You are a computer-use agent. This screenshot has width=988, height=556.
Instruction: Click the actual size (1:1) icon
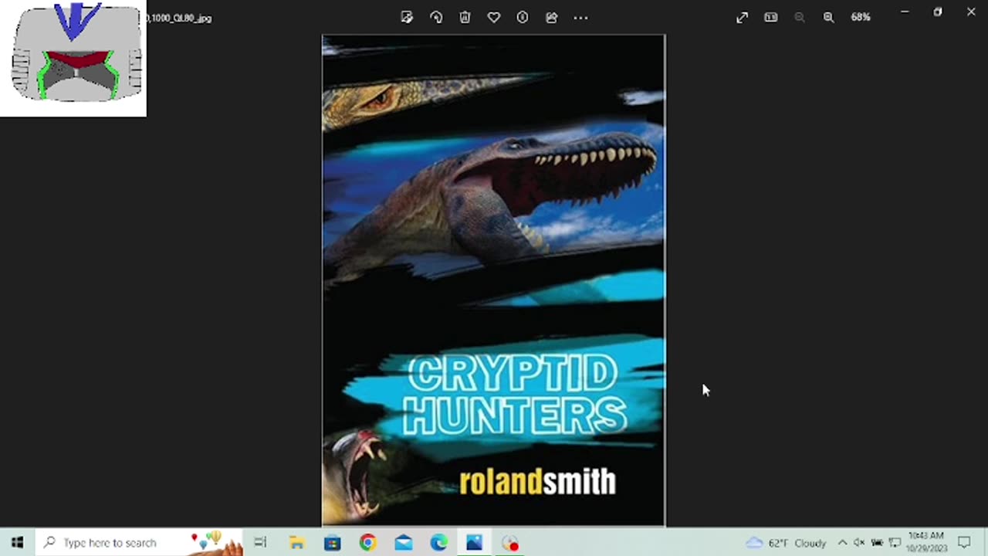tap(770, 17)
